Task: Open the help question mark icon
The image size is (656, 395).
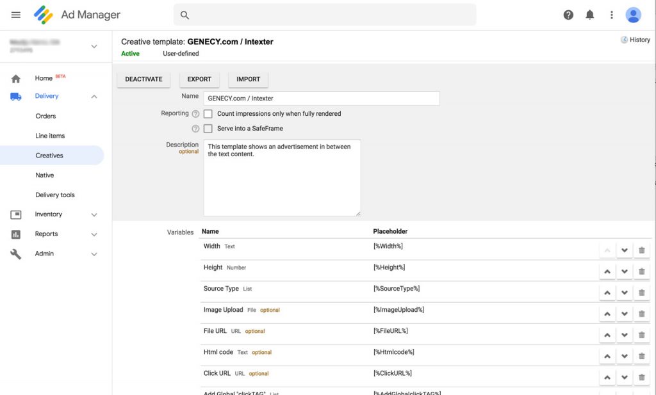Action: click(568, 15)
